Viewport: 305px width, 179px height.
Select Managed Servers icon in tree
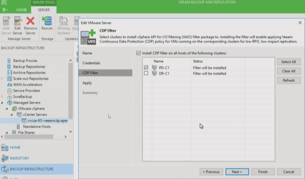pos(9,103)
